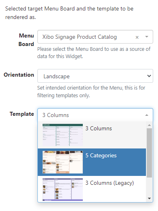158x211 pixels.
Task: Open the Menu Board dropdown arrow
Action: (147, 37)
